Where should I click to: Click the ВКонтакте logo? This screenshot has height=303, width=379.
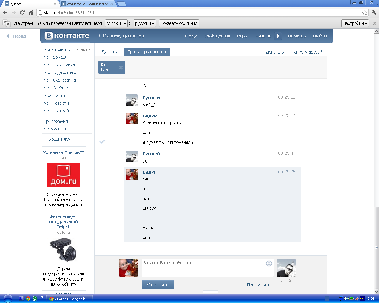click(x=67, y=36)
